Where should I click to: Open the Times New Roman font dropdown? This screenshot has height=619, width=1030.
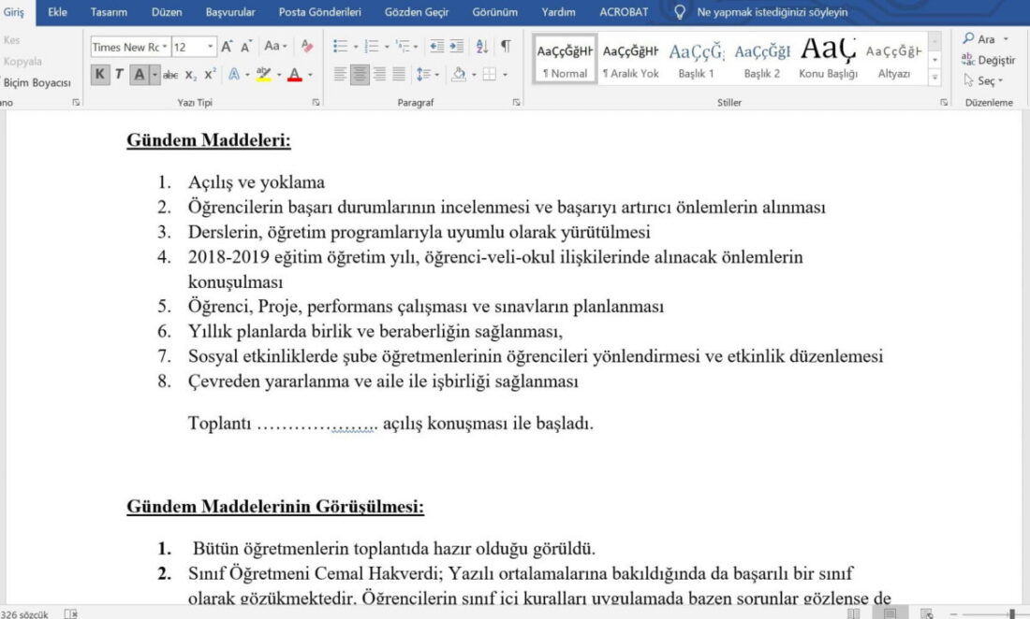click(130, 47)
